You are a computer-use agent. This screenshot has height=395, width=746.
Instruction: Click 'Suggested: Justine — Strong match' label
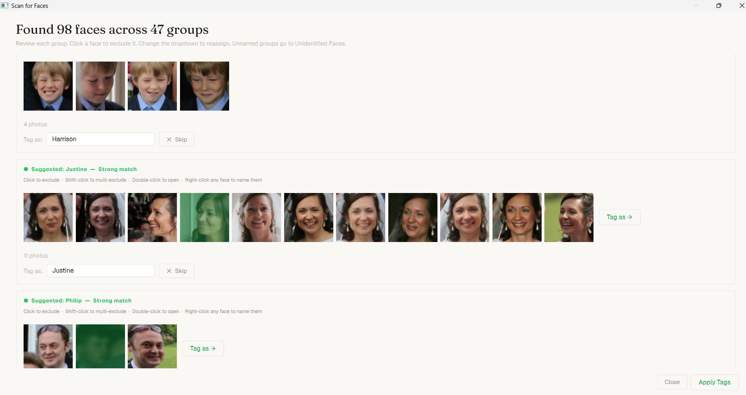84,169
